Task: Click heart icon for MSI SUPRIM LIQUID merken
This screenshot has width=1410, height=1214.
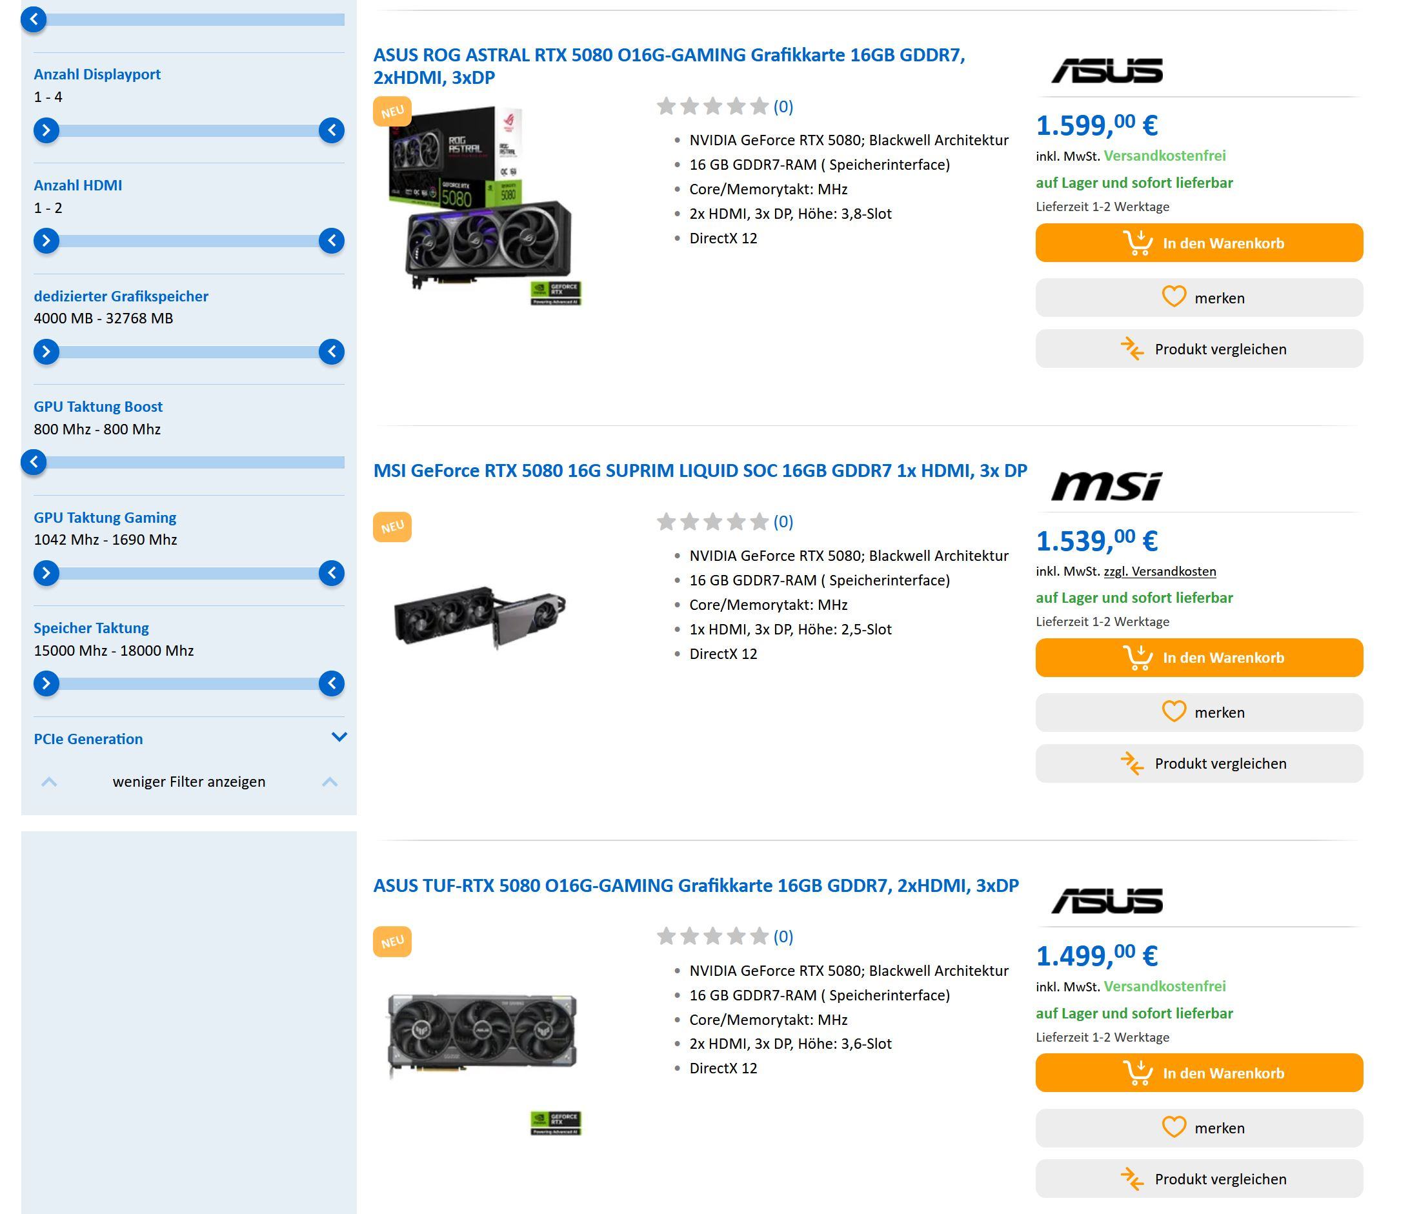Action: pos(1173,712)
